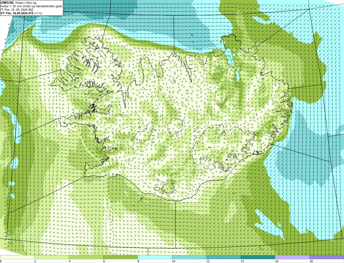Click the 0–2 m/s pale yellow legend swatch
344x263 pixels.
click(17, 257)
